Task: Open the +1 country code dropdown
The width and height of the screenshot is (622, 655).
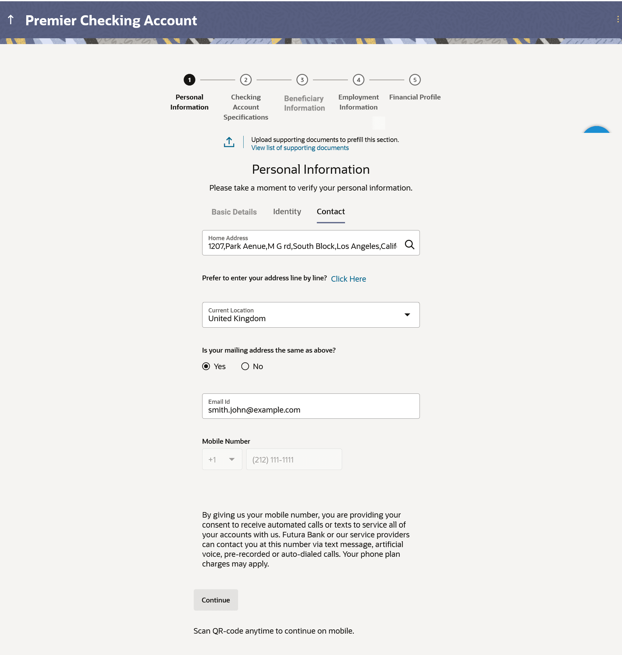Action: click(222, 459)
